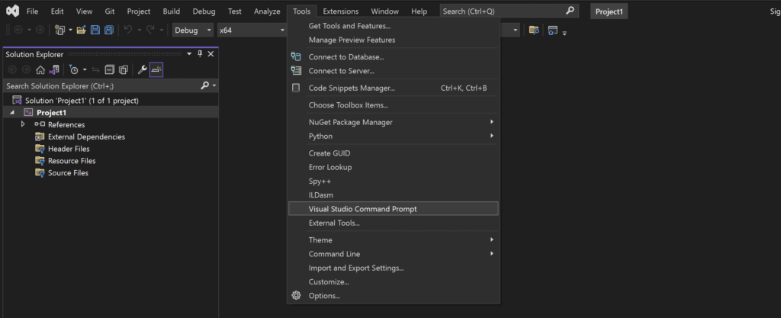Select Visual Studio Command Prompt menu entry

[x=394, y=209]
